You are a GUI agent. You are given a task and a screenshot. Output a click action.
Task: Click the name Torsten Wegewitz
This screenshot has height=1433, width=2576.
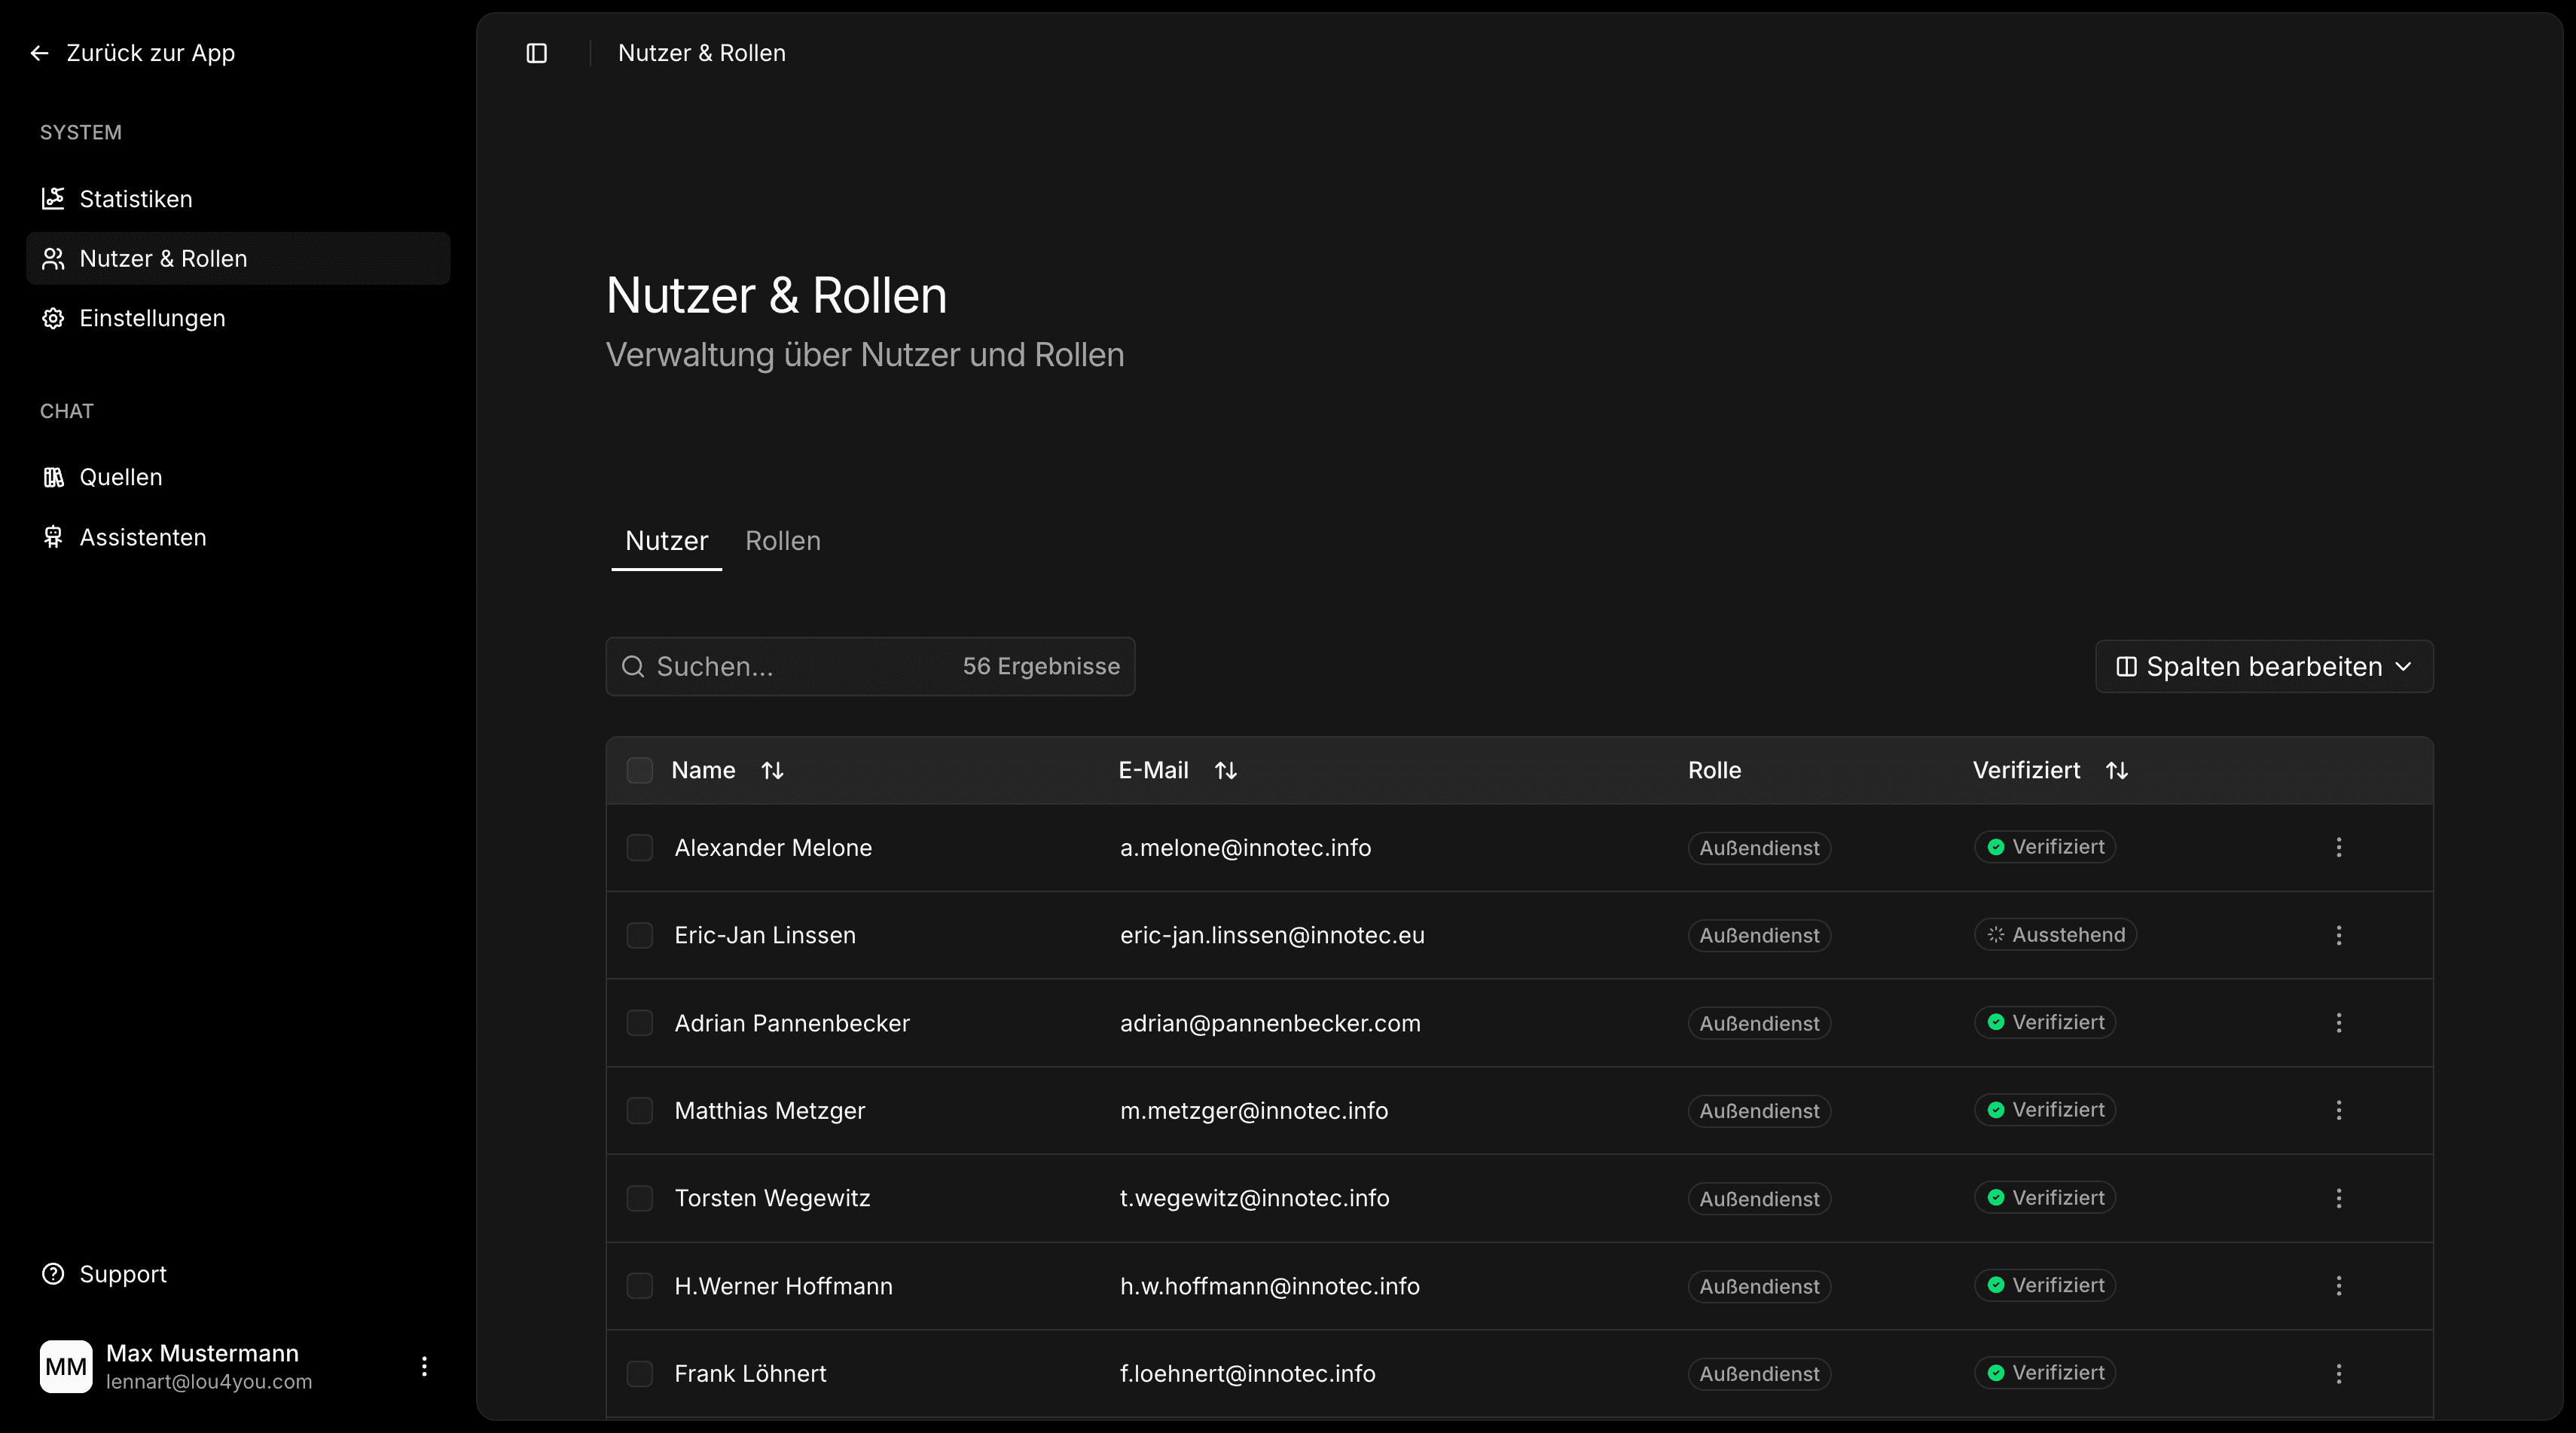(773, 1199)
